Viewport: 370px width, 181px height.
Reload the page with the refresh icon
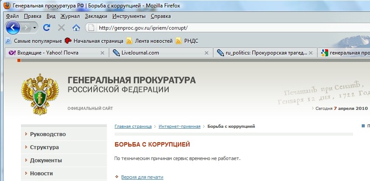(x=47, y=27)
